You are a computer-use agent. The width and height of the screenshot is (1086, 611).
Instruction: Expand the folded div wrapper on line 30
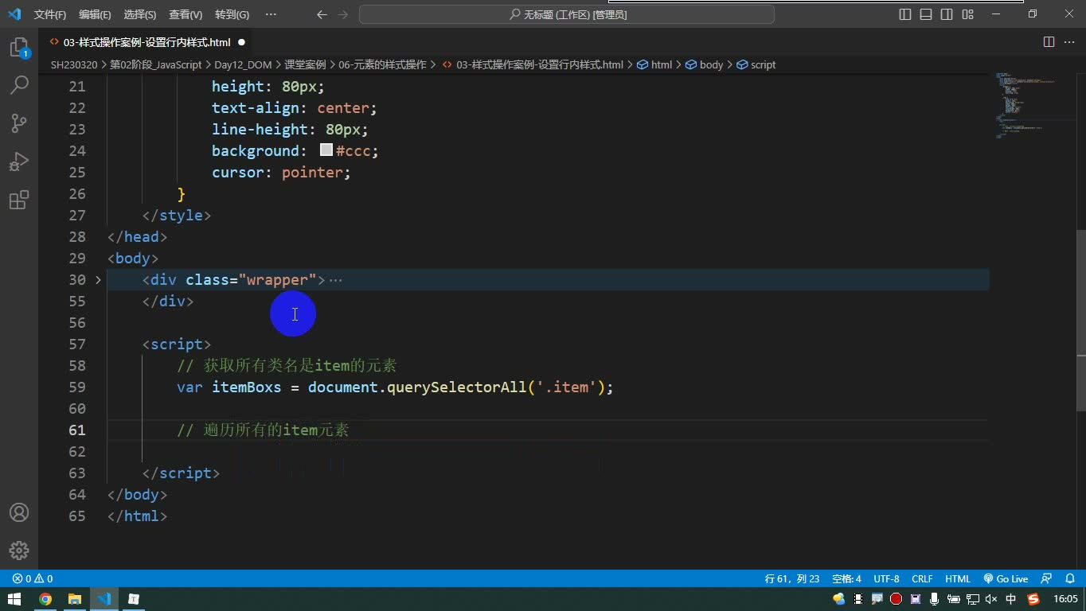(x=98, y=280)
